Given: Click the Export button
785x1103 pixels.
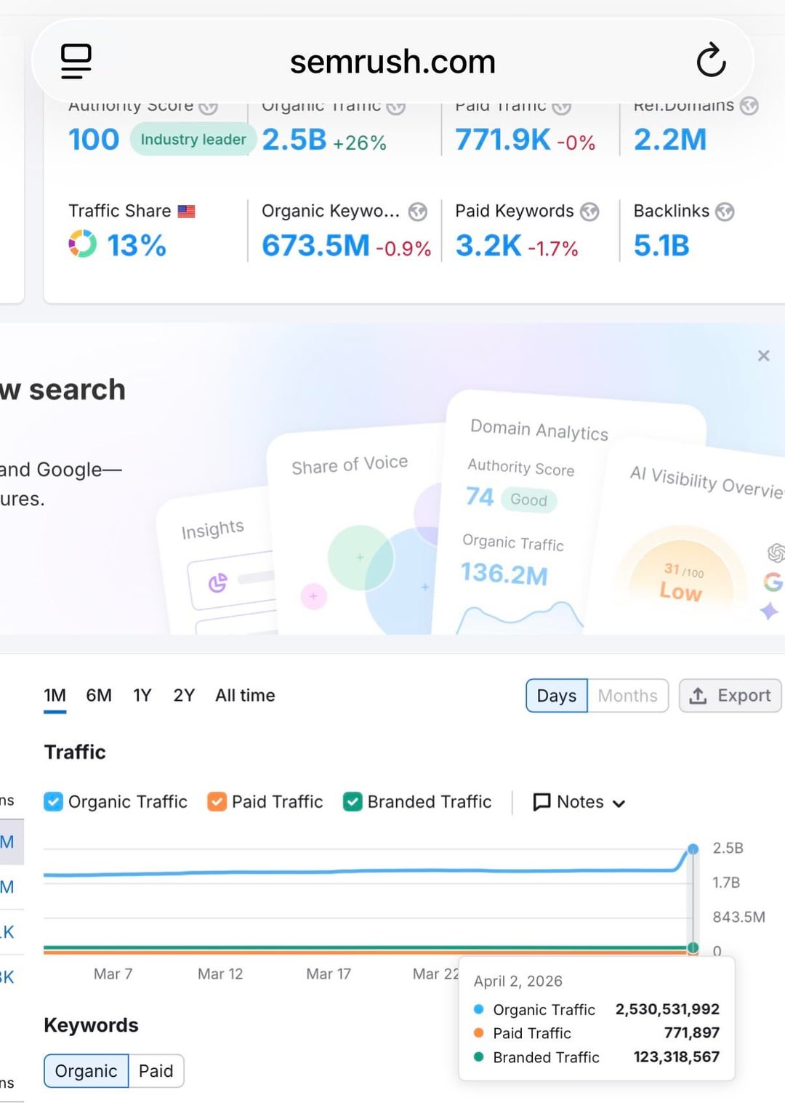Looking at the screenshot, I should (730, 696).
